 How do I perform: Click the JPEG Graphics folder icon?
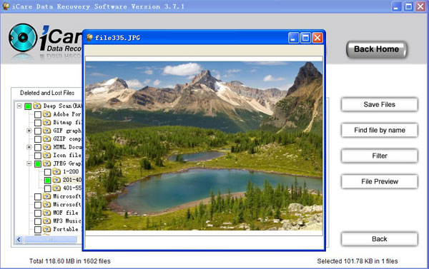[46, 163]
